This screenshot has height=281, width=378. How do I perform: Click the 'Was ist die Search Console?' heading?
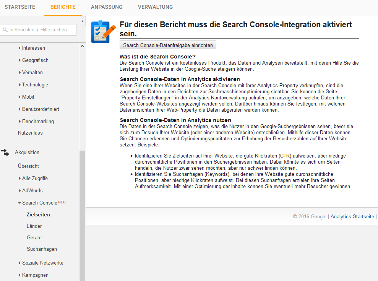pos(158,57)
